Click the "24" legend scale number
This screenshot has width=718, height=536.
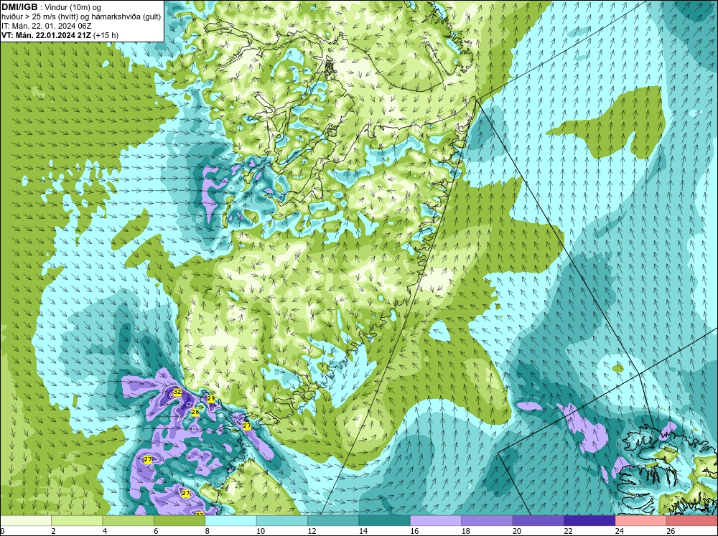click(x=619, y=531)
